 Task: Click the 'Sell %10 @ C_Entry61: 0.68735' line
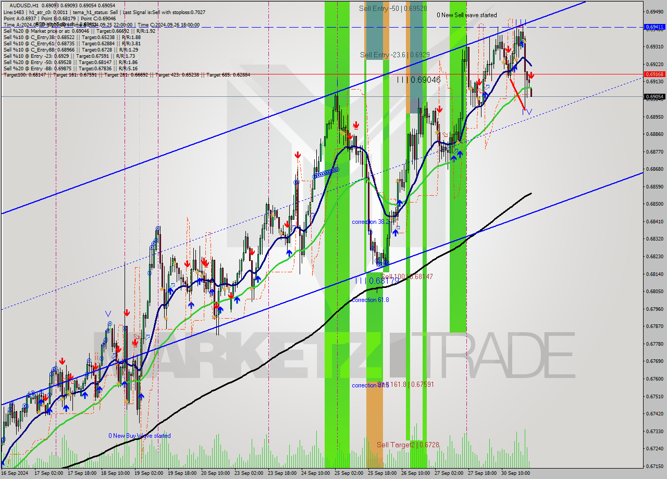pyautogui.click(x=72, y=43)
